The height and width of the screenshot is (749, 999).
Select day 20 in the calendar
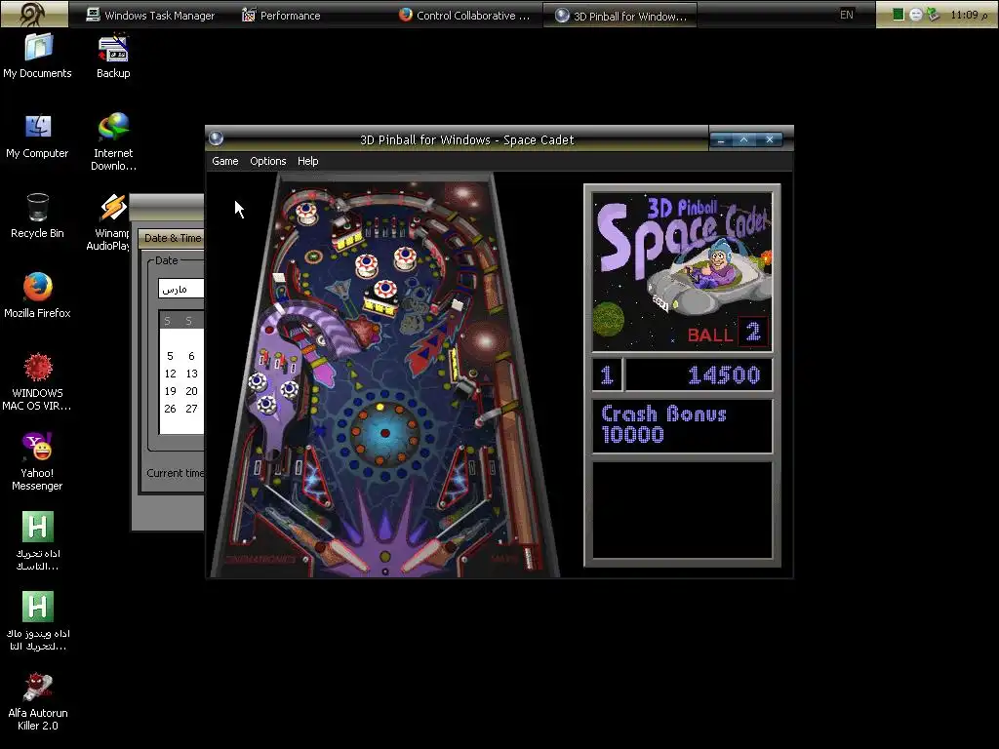coord(191,391)
